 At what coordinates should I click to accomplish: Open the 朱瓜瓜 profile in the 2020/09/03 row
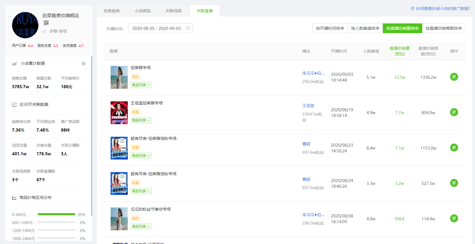313,73
